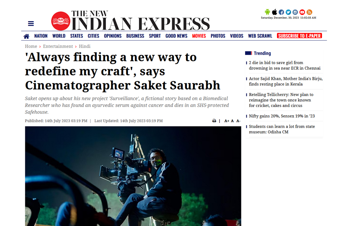Open the Android app icon link
The height and width of the screenshot is (226, 339).
coord(267,12)
